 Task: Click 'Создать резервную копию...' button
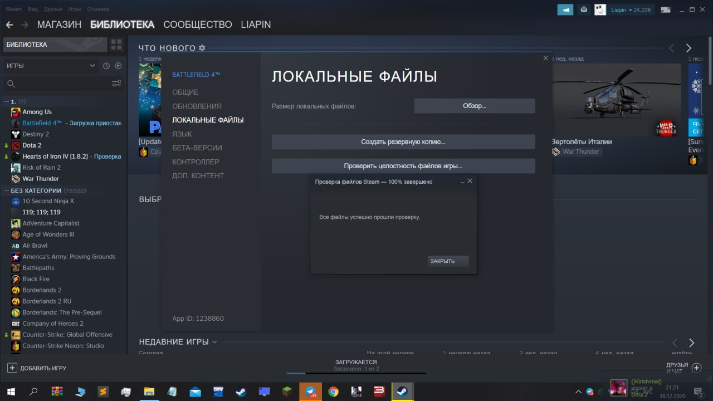tap(403, 141)
